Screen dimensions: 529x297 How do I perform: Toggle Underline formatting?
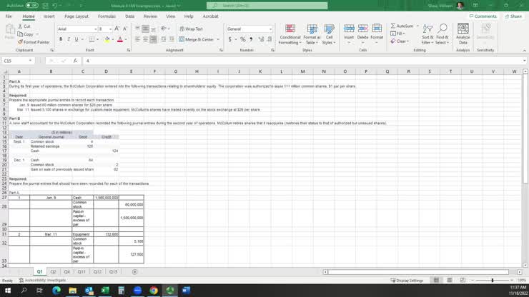click(76, 39)
